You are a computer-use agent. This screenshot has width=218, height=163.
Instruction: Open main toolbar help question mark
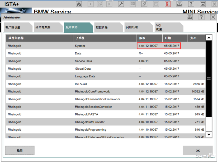click(191, 4)
